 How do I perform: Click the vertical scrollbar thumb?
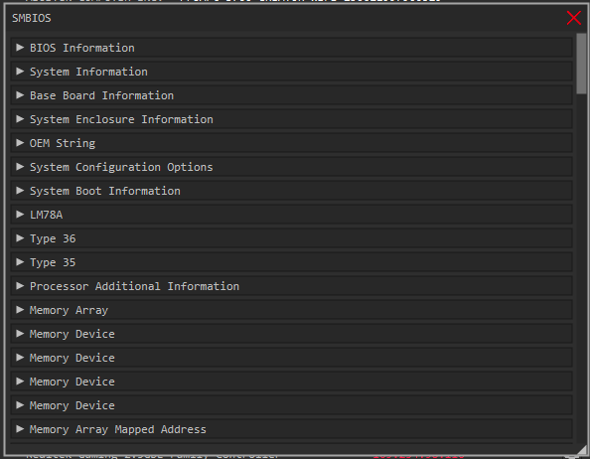[x=581, y=64]
